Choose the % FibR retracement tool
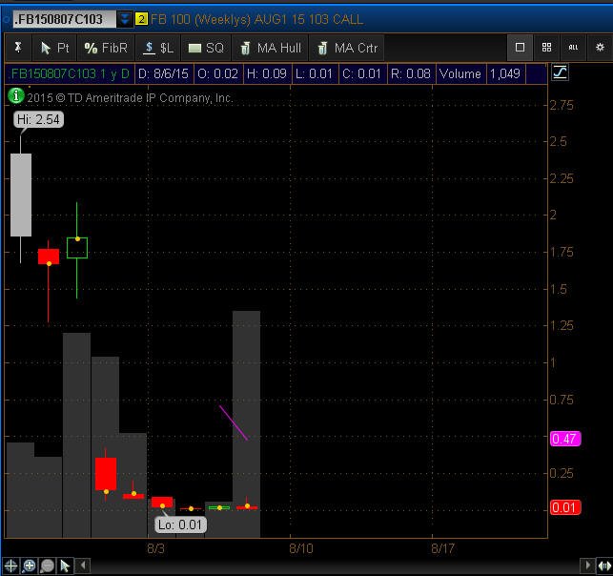This screenshot has width=613, height=576. pos(106,48)
